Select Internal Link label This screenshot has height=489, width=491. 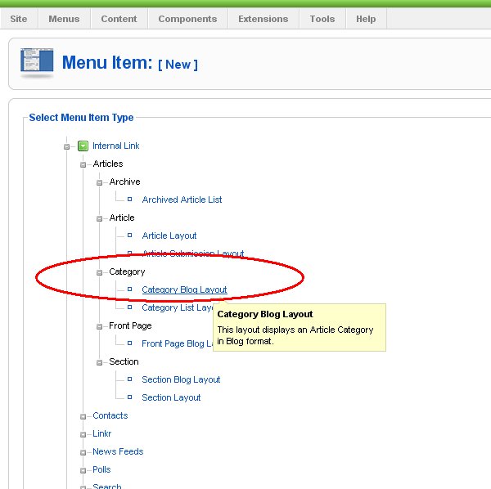(x=116, y=146)
